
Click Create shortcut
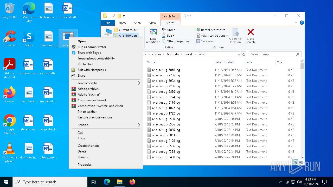point(106,146)
